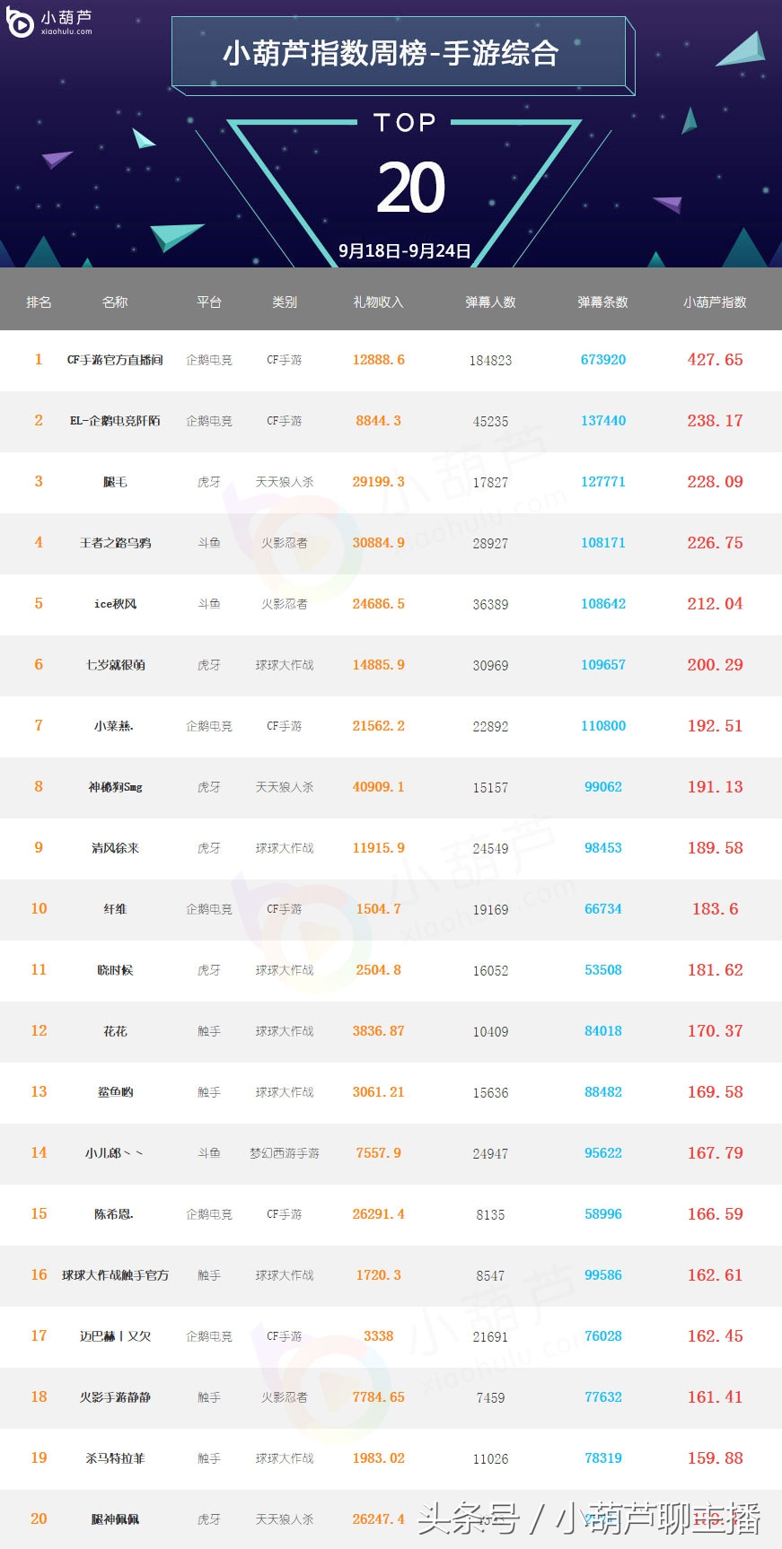Select streamer name 小菜燕.
This screenshot has height=1549, width=782.
(x=114, y=726)
